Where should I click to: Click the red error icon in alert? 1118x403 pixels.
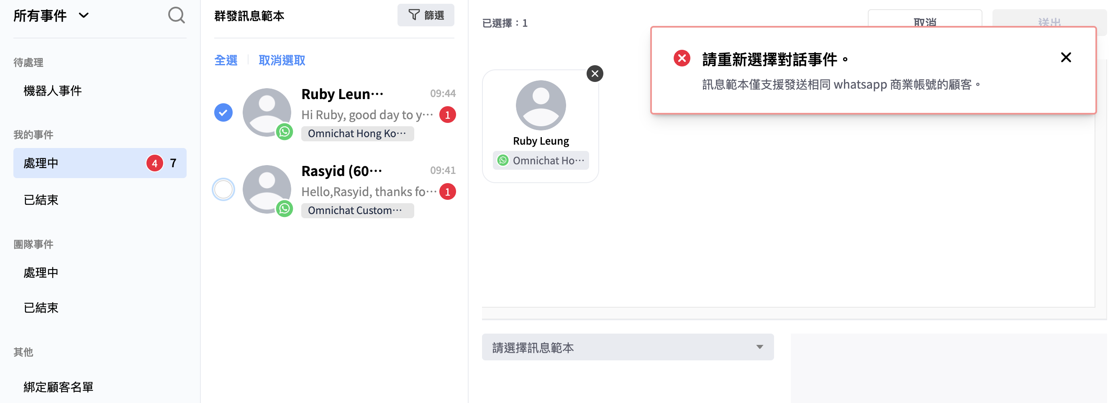[x=682, y=58]
